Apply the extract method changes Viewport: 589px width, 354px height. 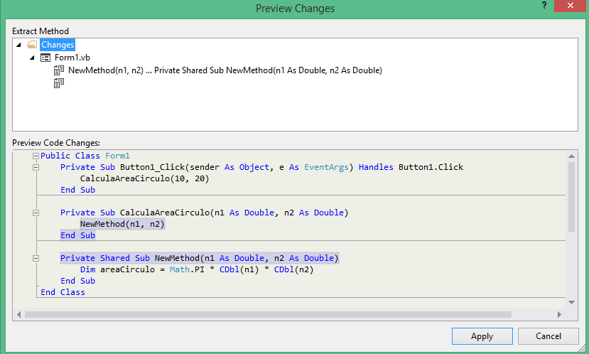(x=482, y=336)
